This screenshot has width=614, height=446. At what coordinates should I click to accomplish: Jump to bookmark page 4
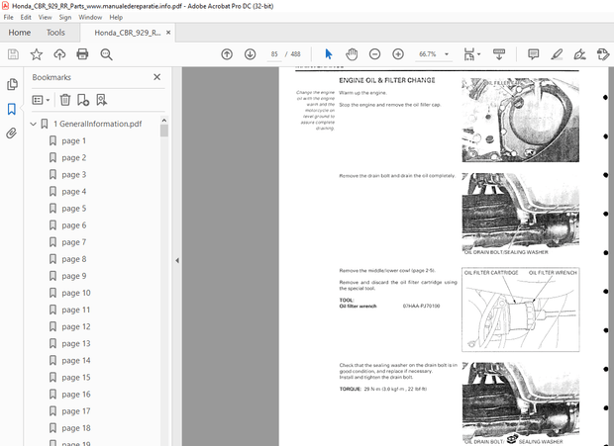click(73, 192)
